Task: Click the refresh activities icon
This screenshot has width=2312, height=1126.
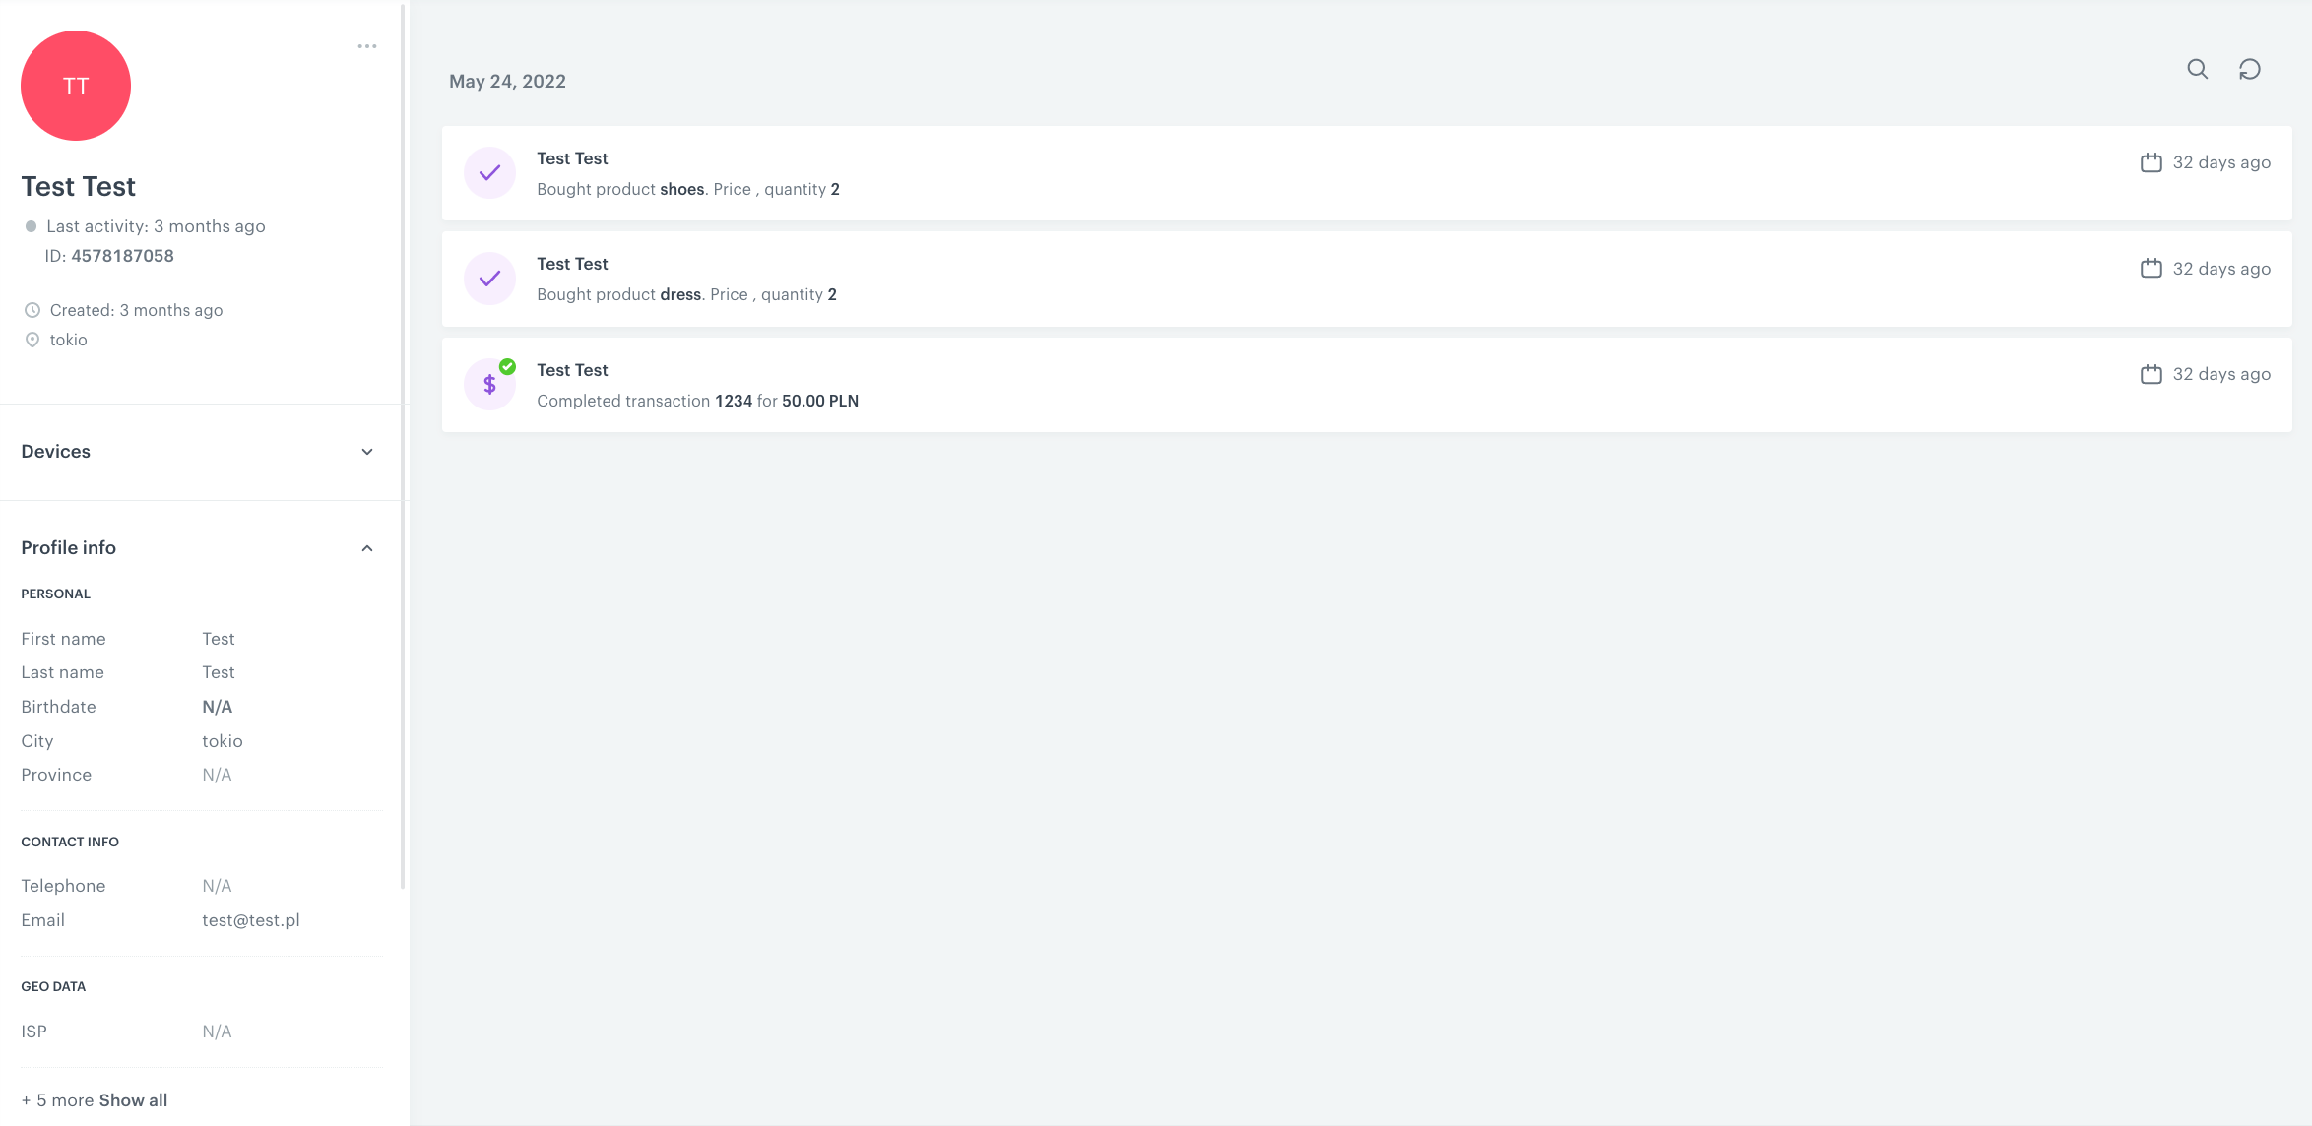Action: 2252,70
